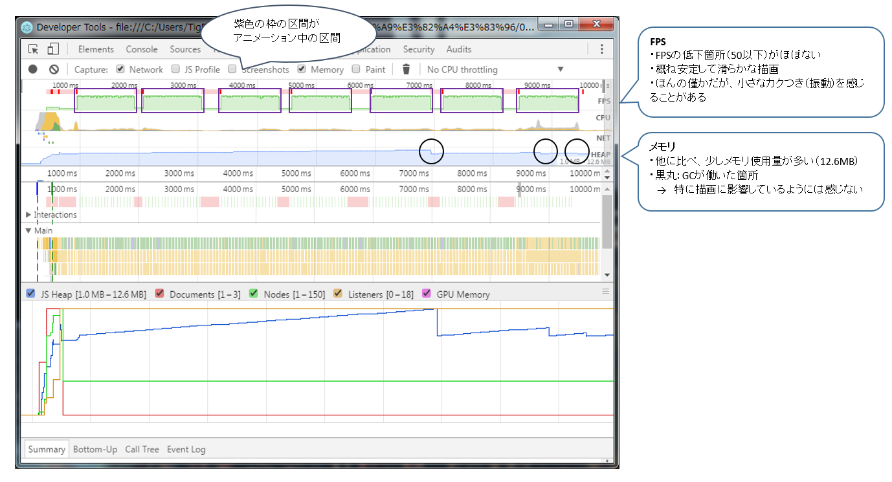Click the Capture: label text

coord(91,69)
